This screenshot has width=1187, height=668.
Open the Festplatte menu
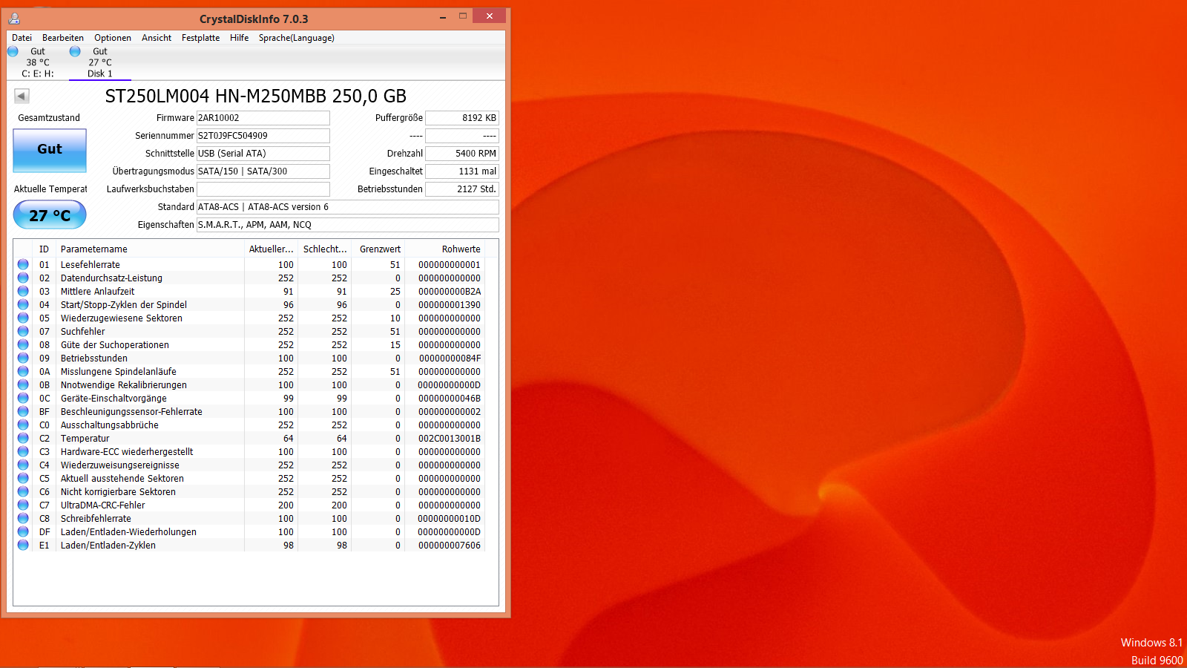click(x=200, y=38)
